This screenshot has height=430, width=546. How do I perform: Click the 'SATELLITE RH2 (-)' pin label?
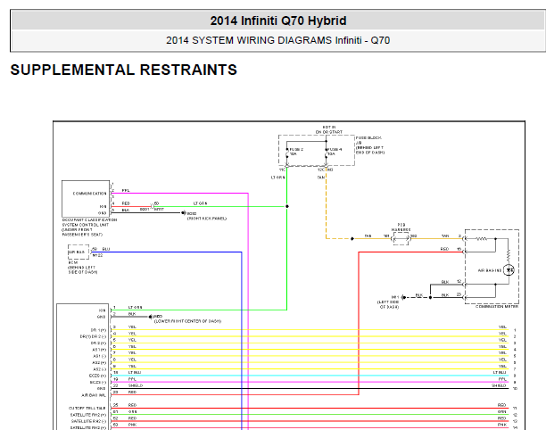[x=88, y=421]
